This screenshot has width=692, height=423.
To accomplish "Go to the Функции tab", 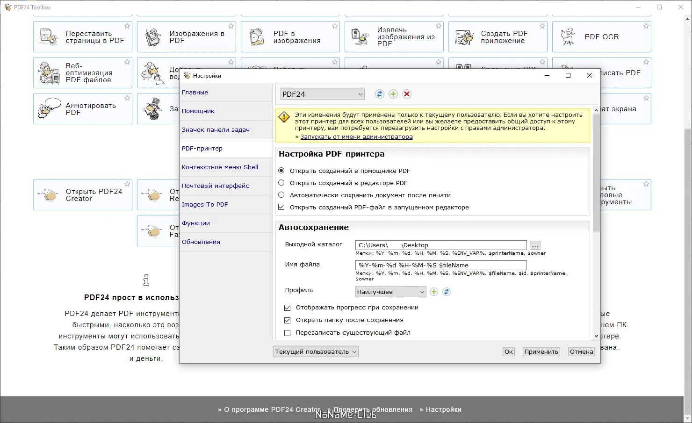I will pyautogui.click(x=226, y=223).
